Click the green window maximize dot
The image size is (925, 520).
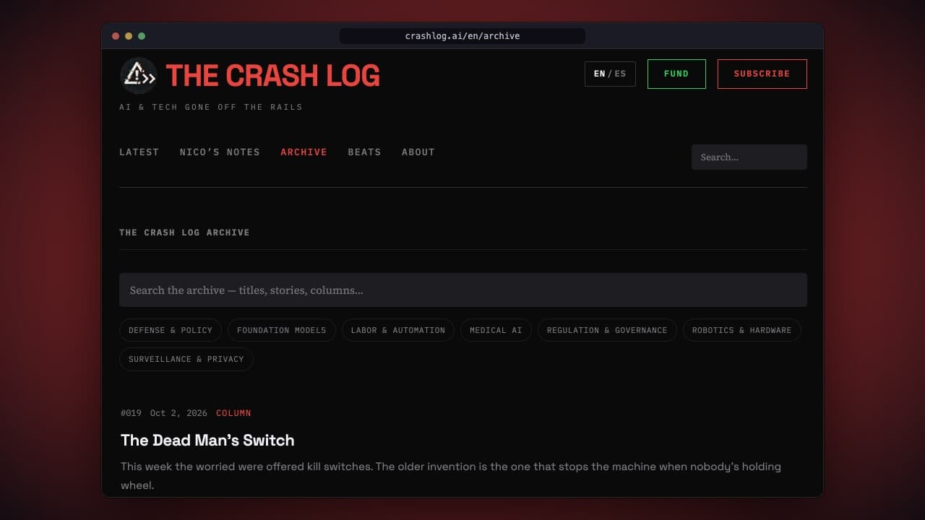coord(142,36)
